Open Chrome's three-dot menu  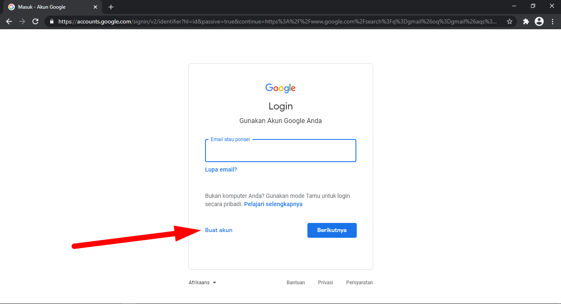553,21
